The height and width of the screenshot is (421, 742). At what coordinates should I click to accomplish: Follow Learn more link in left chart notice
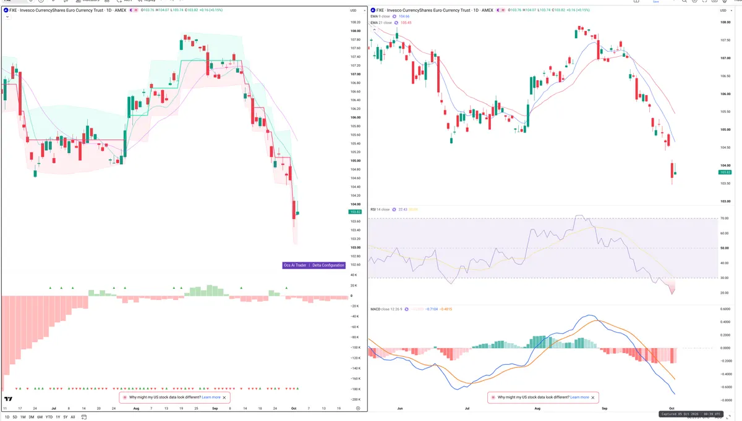tap(211, 398)
